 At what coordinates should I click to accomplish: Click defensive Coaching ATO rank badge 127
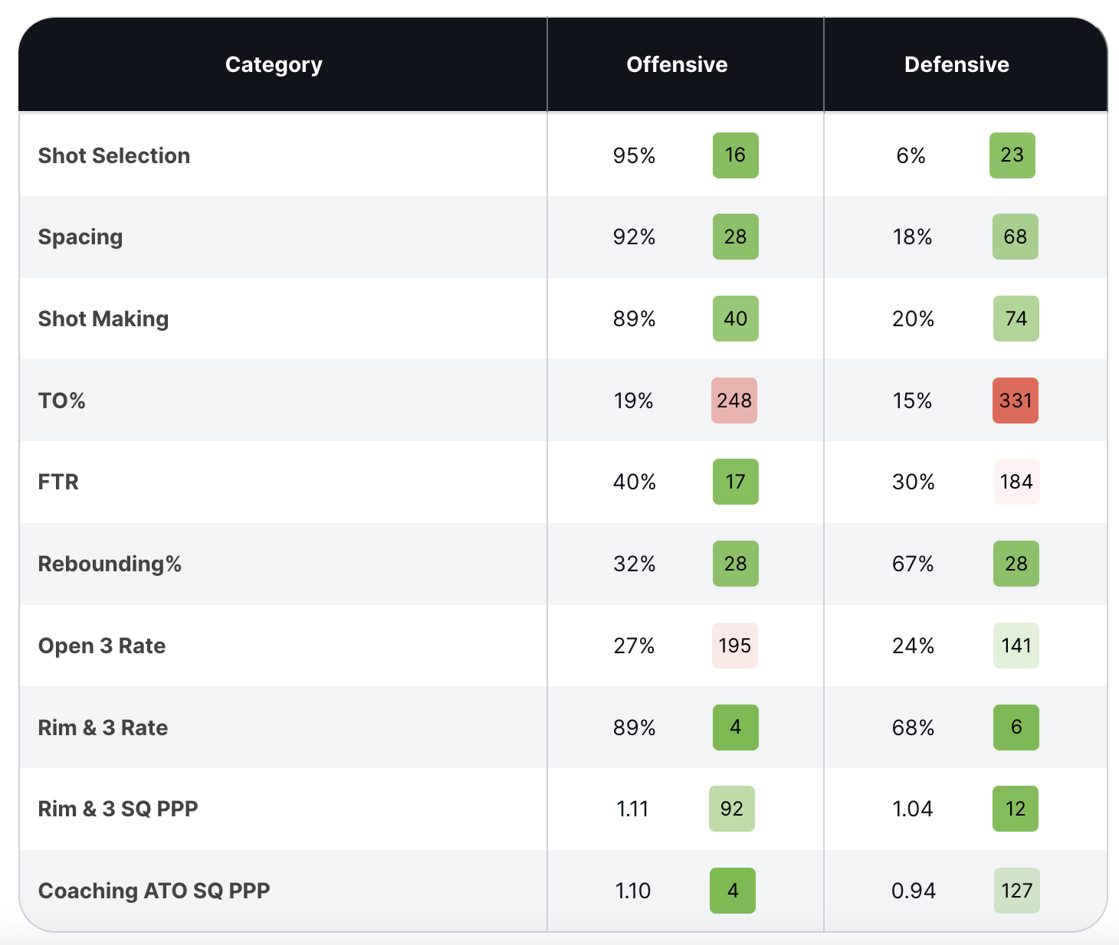coord(1016,891)
